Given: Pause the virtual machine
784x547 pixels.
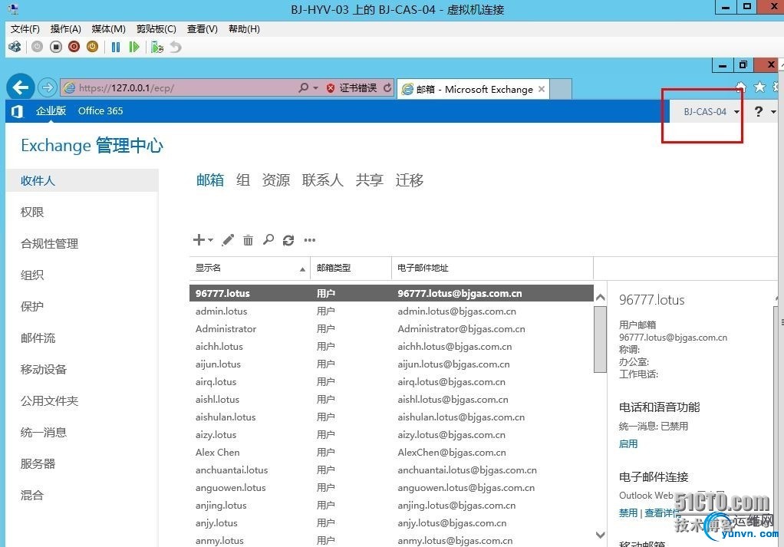Looking at the screenshot, I should pyautogui.click(x=116, y=47).
